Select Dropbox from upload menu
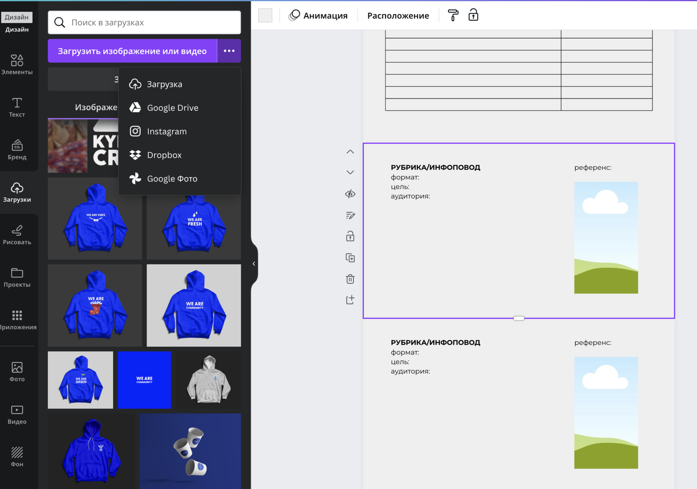Image resolution: width=697 pixels, height=489 pixels. (164, 155)
